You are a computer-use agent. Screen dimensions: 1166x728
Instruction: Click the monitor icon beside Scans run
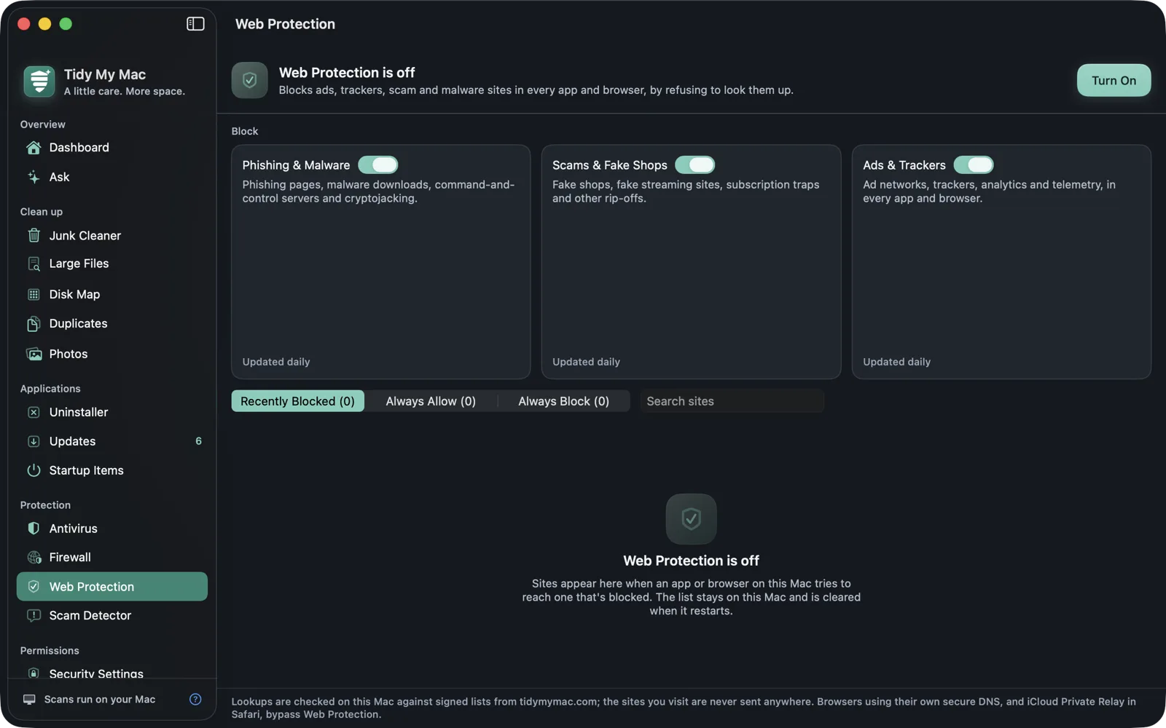(29, 700)
